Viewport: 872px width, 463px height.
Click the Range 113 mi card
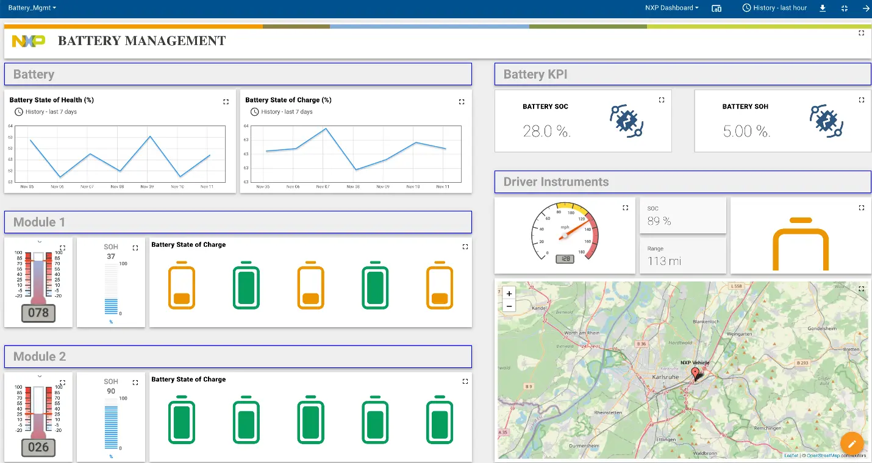click(683, 255)
